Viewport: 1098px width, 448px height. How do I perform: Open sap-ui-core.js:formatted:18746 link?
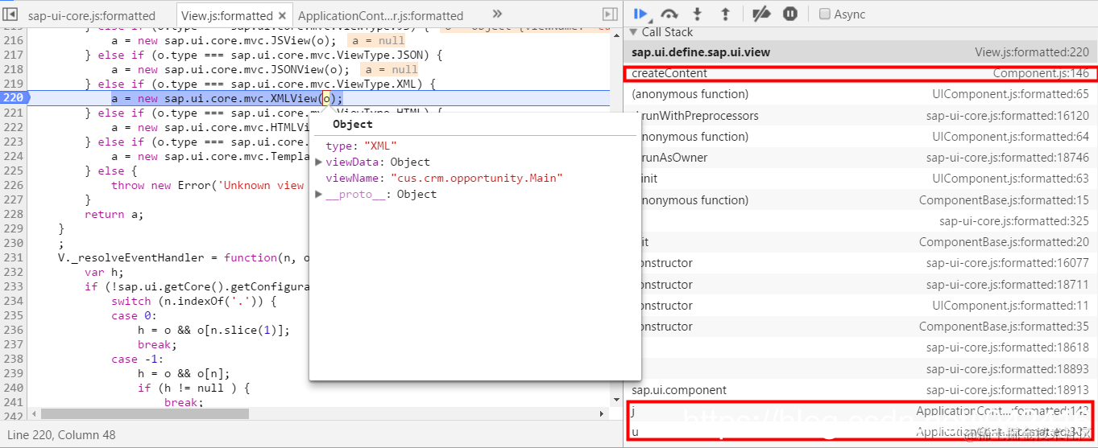(1008, 158)
